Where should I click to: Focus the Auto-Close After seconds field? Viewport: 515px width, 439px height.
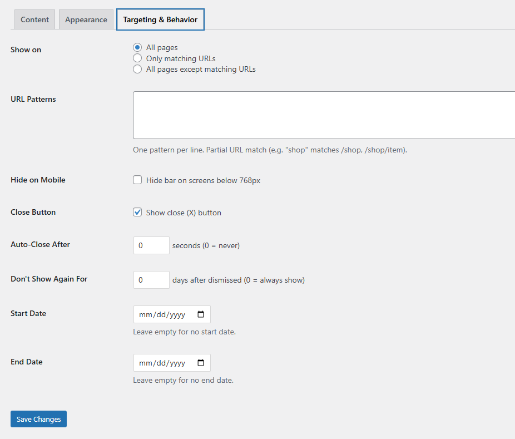click(151, 245)
